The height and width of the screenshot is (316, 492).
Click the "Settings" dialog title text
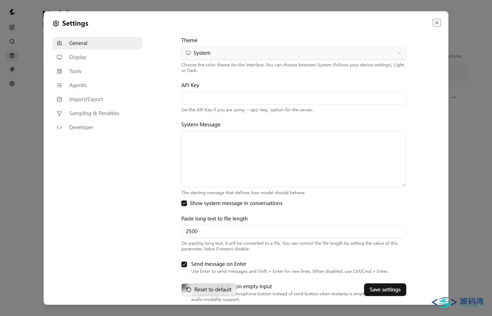coord(75,24)
